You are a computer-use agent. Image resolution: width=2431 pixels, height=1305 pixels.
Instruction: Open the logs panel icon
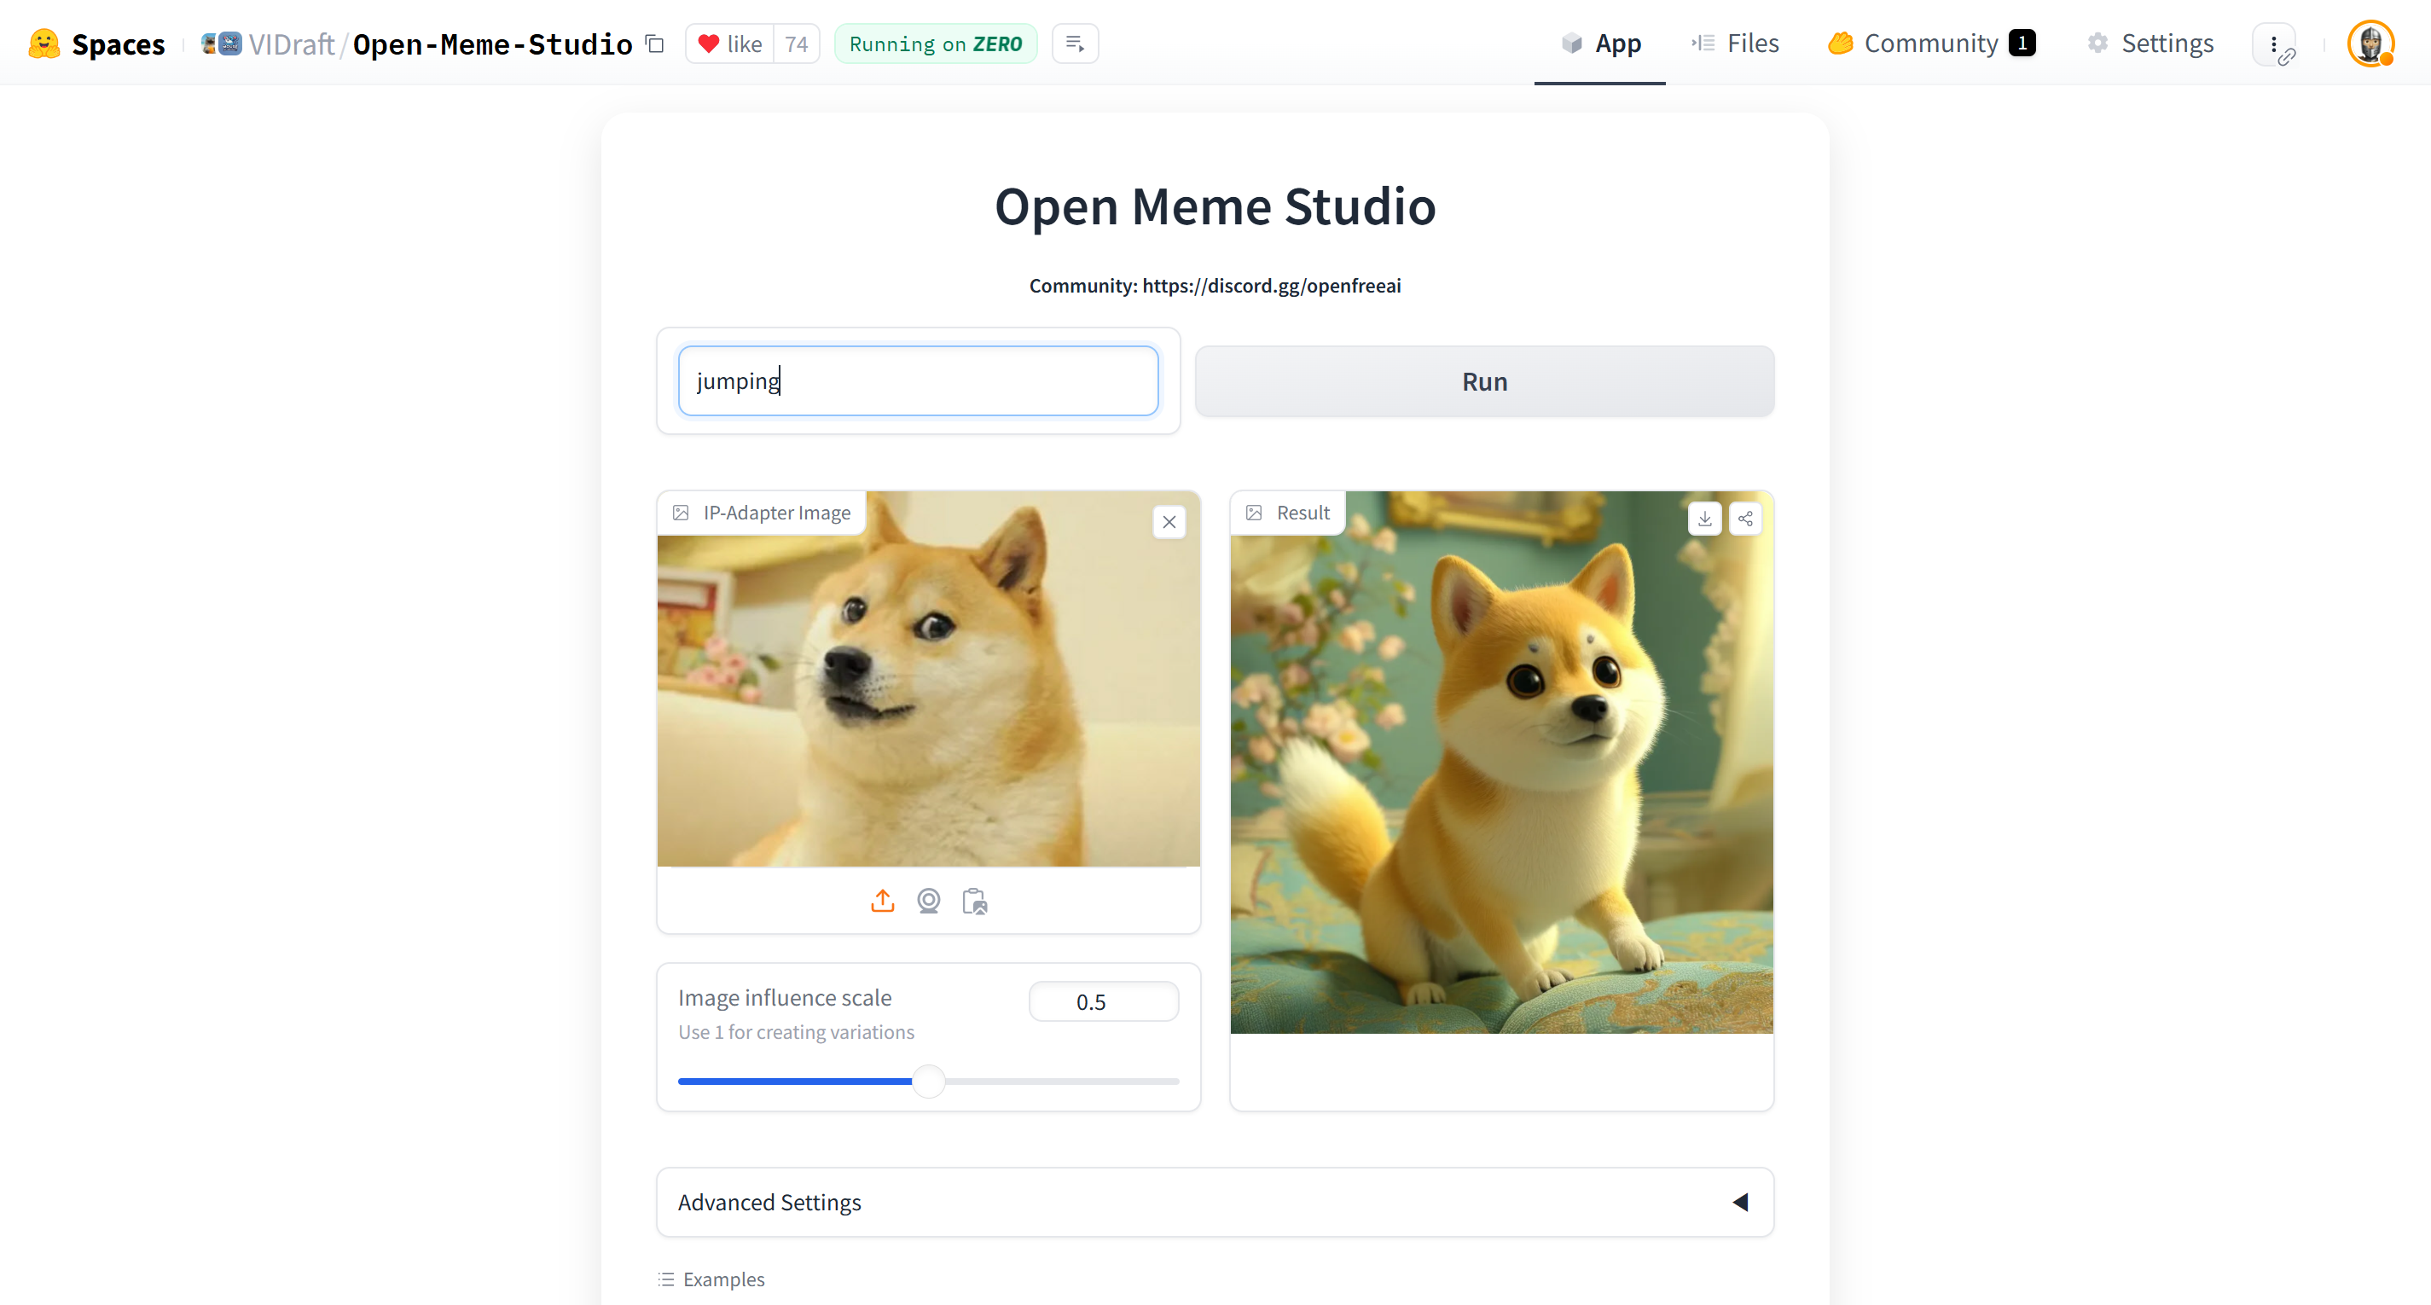1075,43
